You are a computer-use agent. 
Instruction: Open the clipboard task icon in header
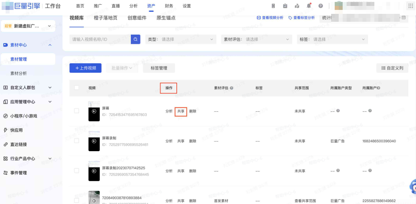[285, 6]
